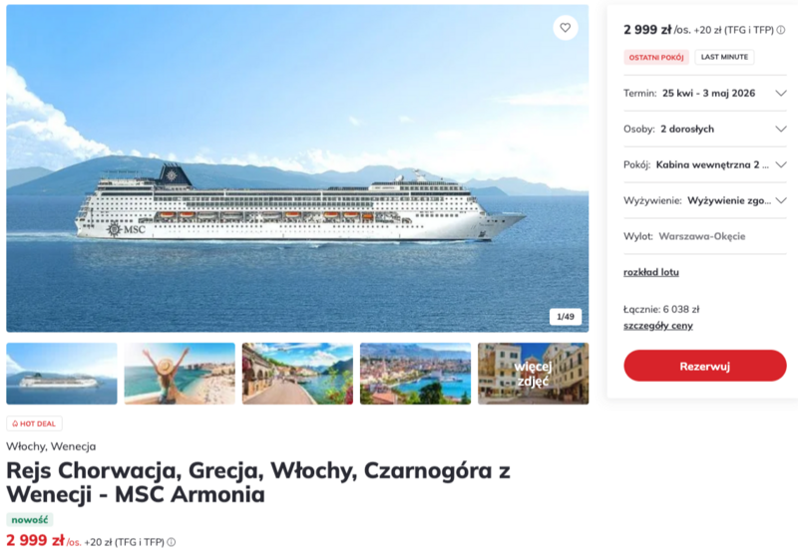This screenshot has height=548, width=798.
Task: Open więcej zdjęć photo gallery
Action: [x=533, y=374]
